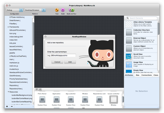The image size is (164, 113).
Task: Click the Add button in NewRepoWindow
Action: pyautogui.click(x=70, y=62)
